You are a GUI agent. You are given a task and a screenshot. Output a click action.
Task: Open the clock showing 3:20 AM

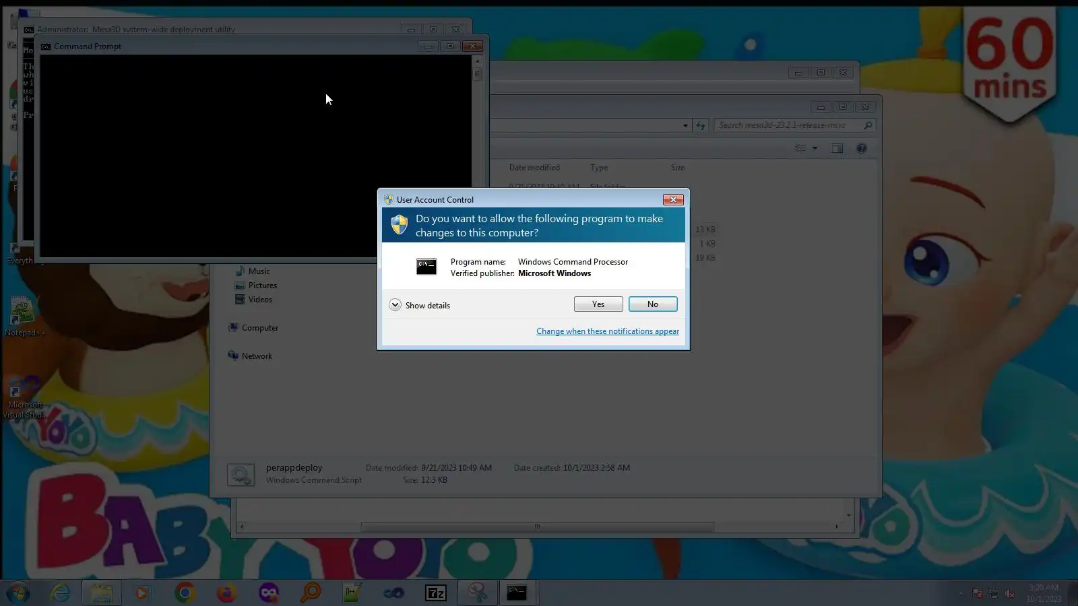coord(1044,593)
